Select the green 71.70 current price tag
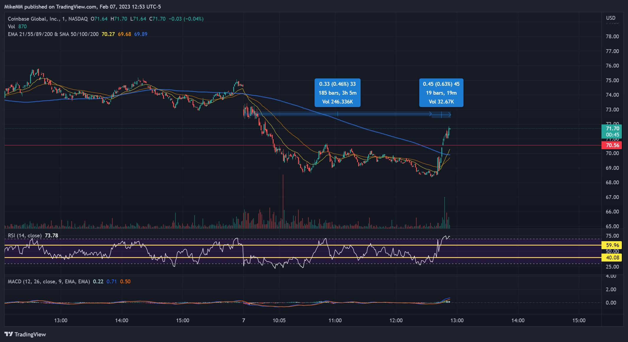The image size is (628, 342). pyautogui.click(x=611, y=131)
